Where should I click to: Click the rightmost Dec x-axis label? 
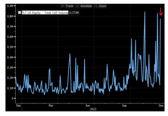click(161, 106)
